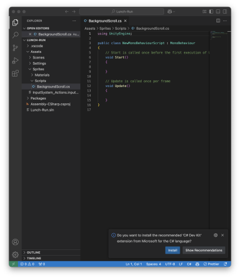Open the Extensions view
The image size is (240, 278).
coord(15,73)
